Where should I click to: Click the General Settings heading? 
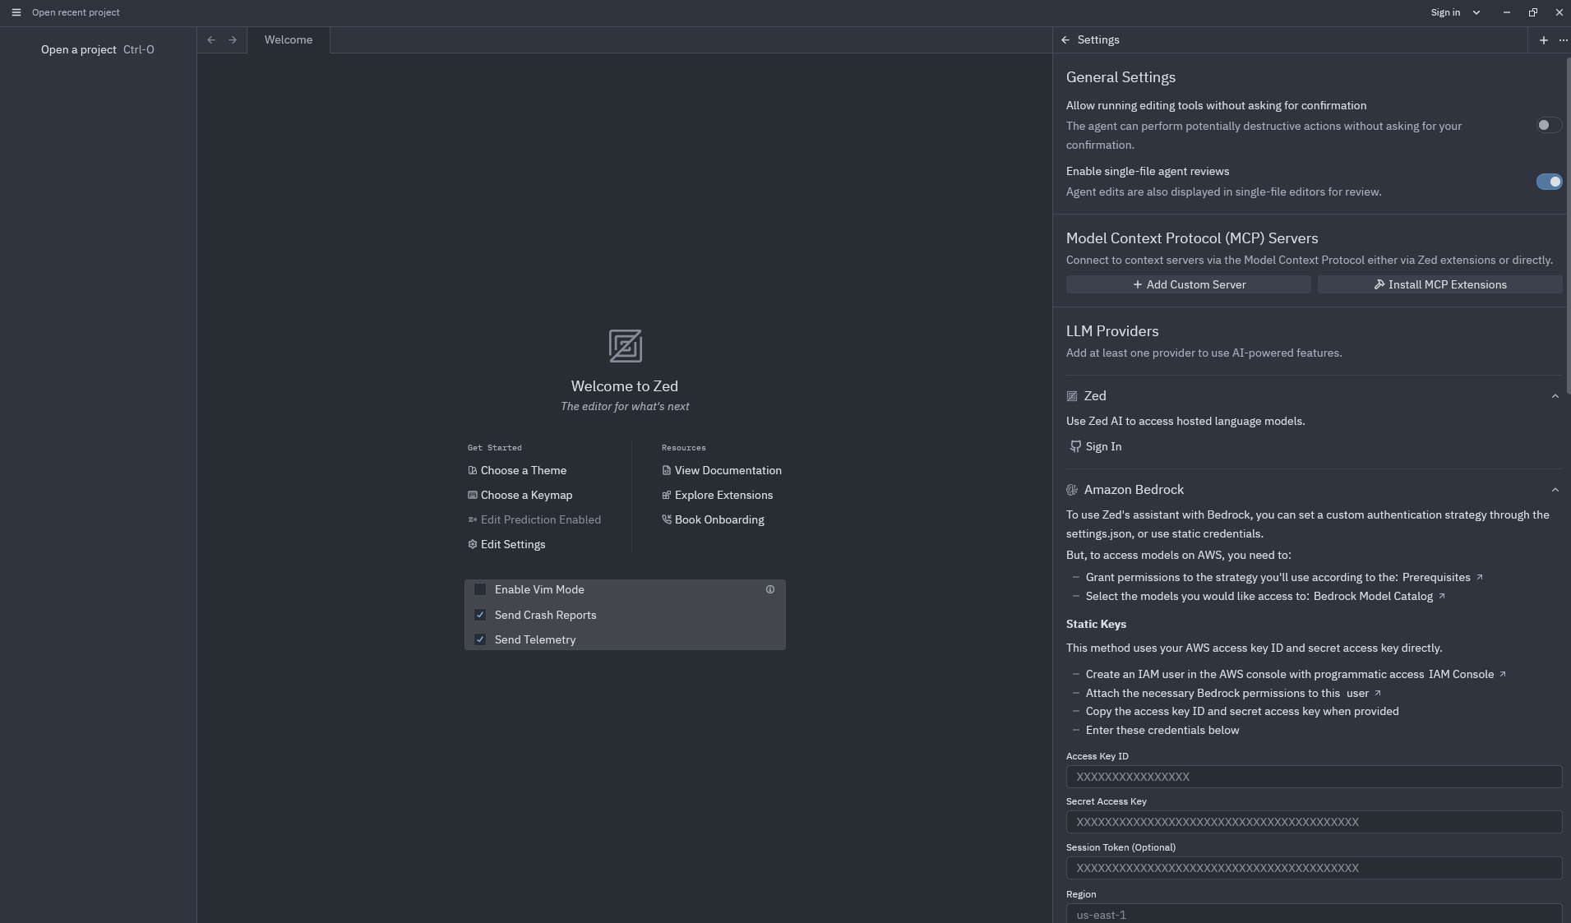[x=1120, y=77]
